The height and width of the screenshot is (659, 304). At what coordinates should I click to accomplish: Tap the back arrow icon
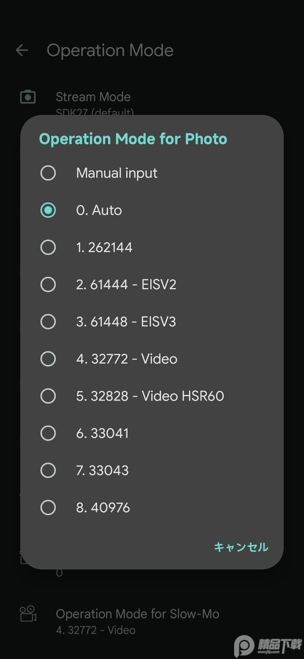(22, 51)
